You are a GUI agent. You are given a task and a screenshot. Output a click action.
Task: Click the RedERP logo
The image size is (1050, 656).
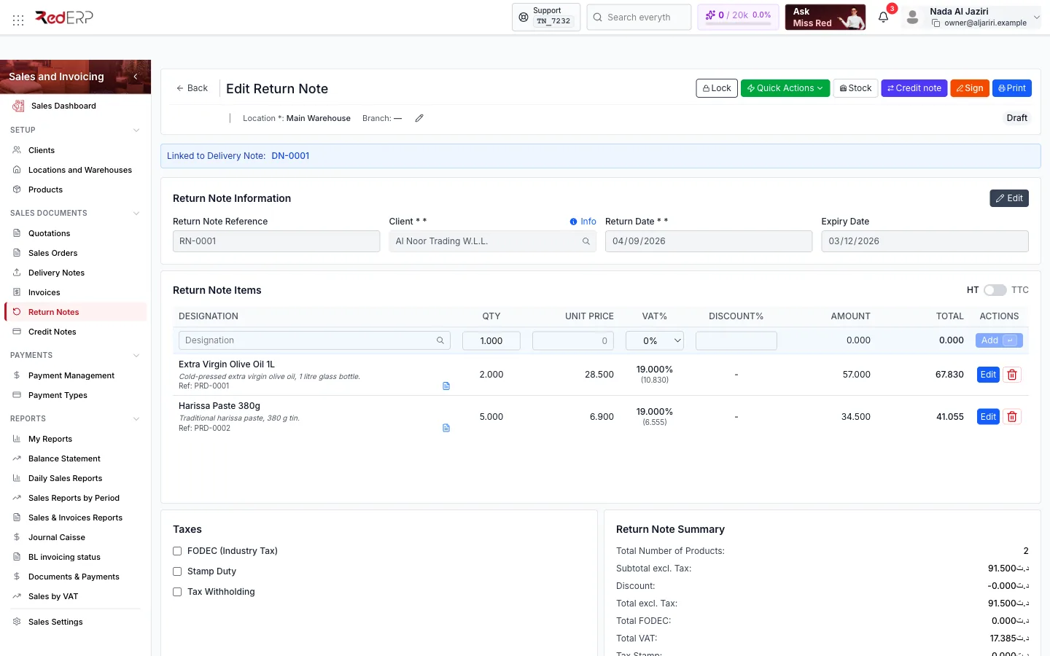point(64,17)
